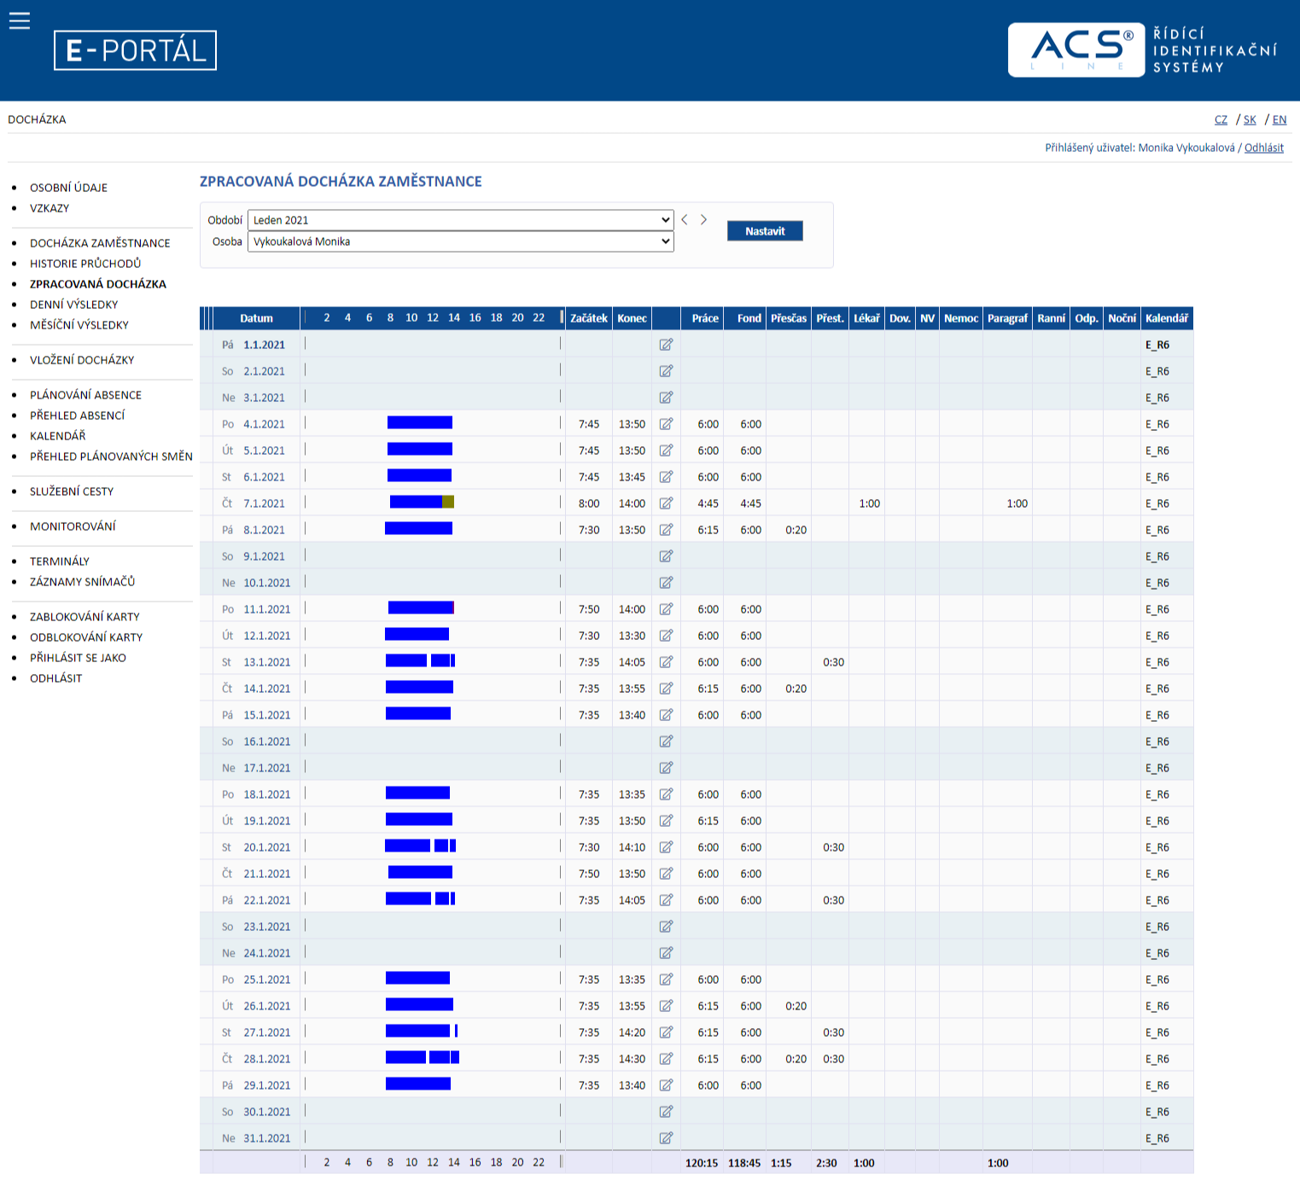Screen dimensions: 1300x1180
Task: Edit attendance for 14.1.2021
Action: coord(666,689)
